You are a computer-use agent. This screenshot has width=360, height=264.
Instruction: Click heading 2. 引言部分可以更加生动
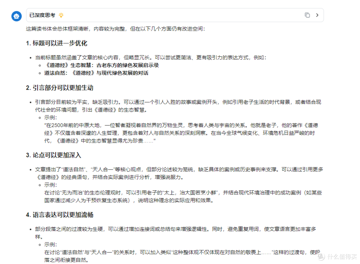point(60,88)
